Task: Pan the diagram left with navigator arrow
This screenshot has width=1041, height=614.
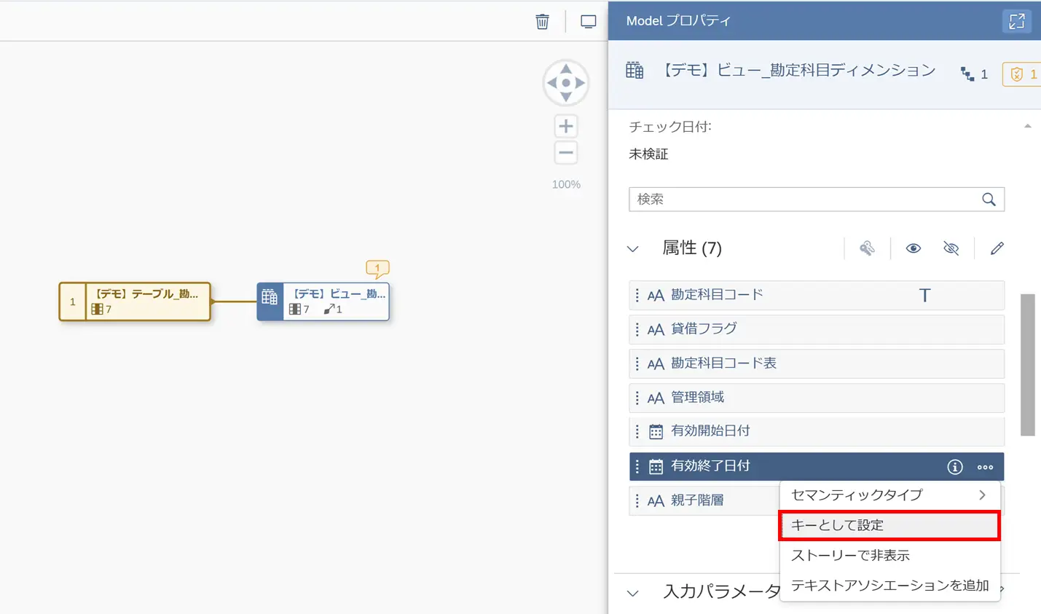Action: pos(551,83)
